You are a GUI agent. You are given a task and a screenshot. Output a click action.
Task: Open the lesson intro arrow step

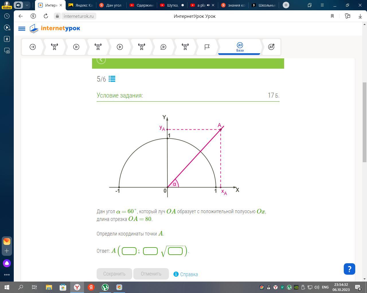(33, 47)
